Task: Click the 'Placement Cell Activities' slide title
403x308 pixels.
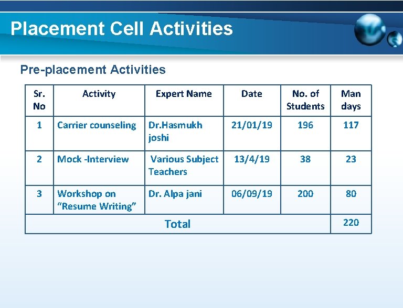Action: [x=122, y=28]
